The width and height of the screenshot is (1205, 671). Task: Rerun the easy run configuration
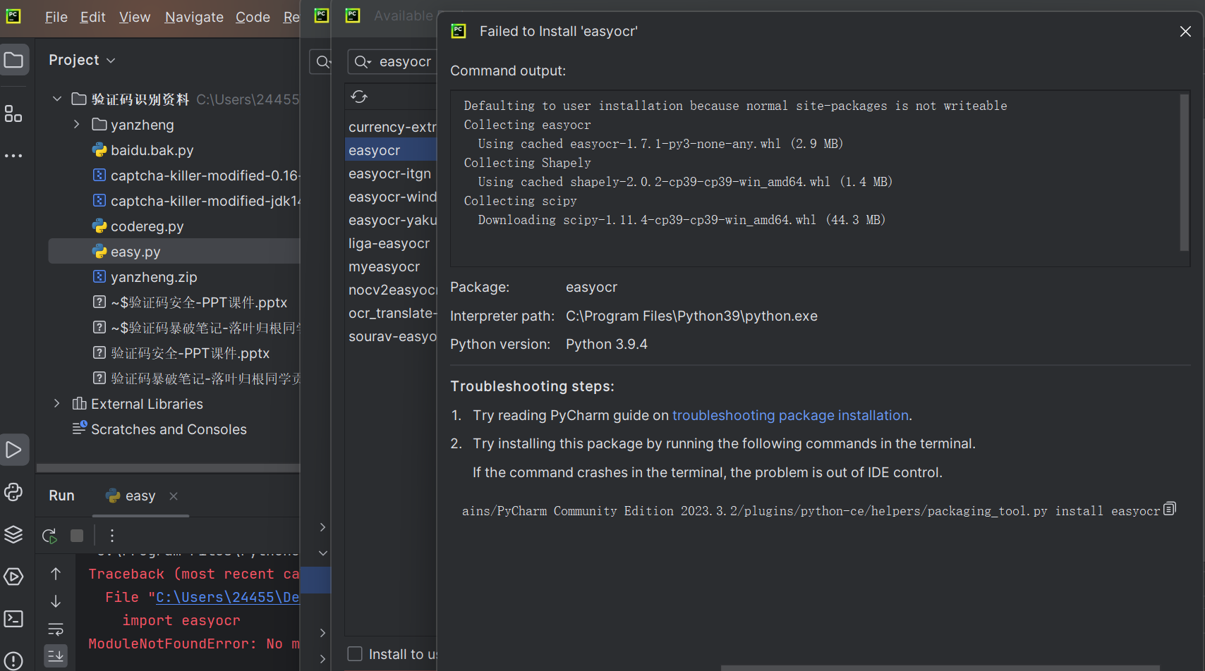(x=49, y=536)
